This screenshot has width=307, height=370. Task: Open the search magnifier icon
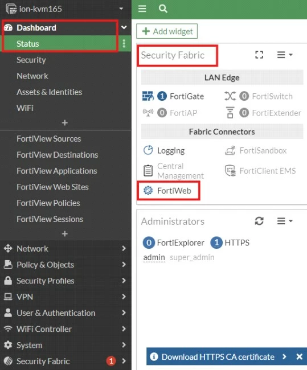[163, 9]
